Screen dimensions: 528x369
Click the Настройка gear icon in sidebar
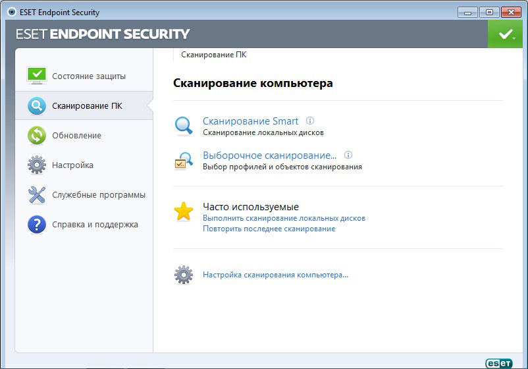37,165
